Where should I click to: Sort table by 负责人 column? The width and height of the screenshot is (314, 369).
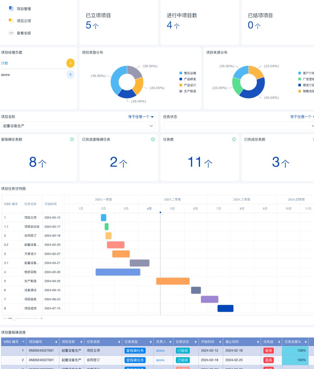(x=170, y=342)
